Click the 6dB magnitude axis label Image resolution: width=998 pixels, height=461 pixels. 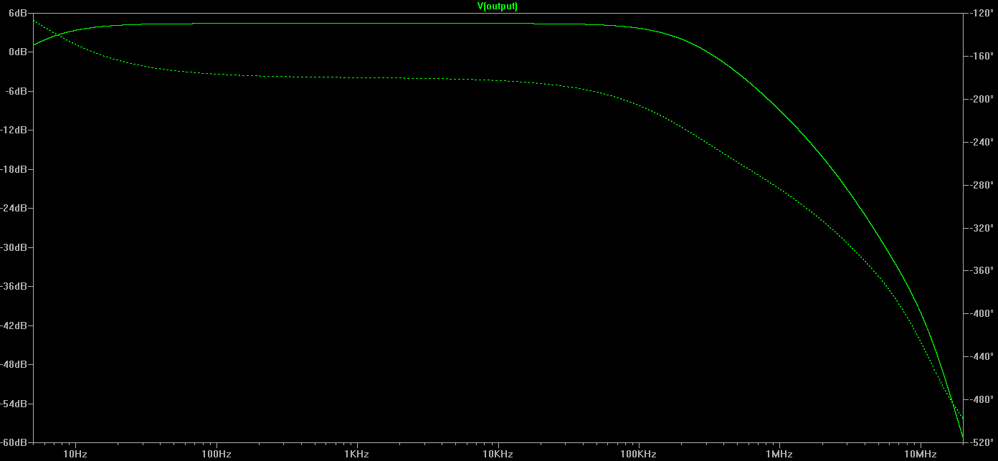19,13
